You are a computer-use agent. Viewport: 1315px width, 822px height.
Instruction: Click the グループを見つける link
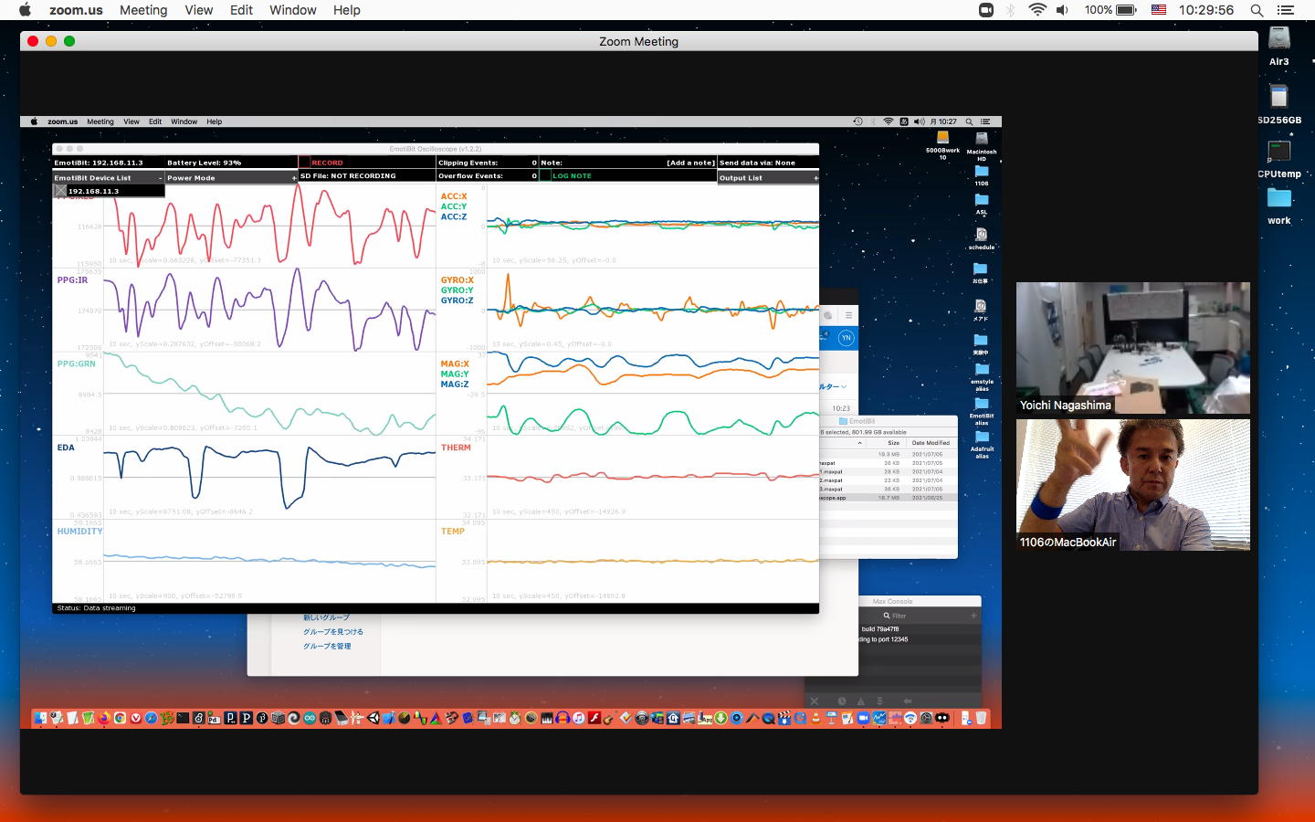tap(332, 632)
